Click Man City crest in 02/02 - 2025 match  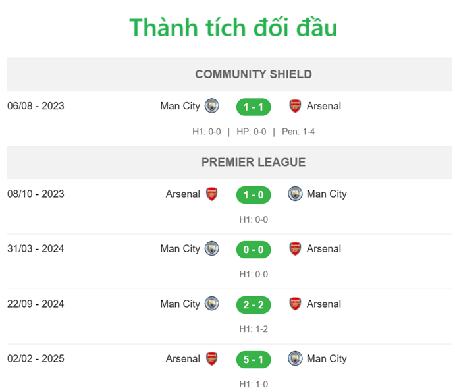point(295,359)
